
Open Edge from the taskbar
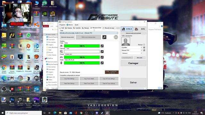point(55,113)
